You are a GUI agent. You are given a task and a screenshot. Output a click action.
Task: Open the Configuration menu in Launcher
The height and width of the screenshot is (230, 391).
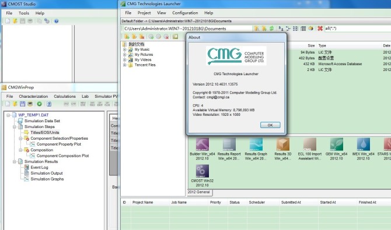click(185, 13)
